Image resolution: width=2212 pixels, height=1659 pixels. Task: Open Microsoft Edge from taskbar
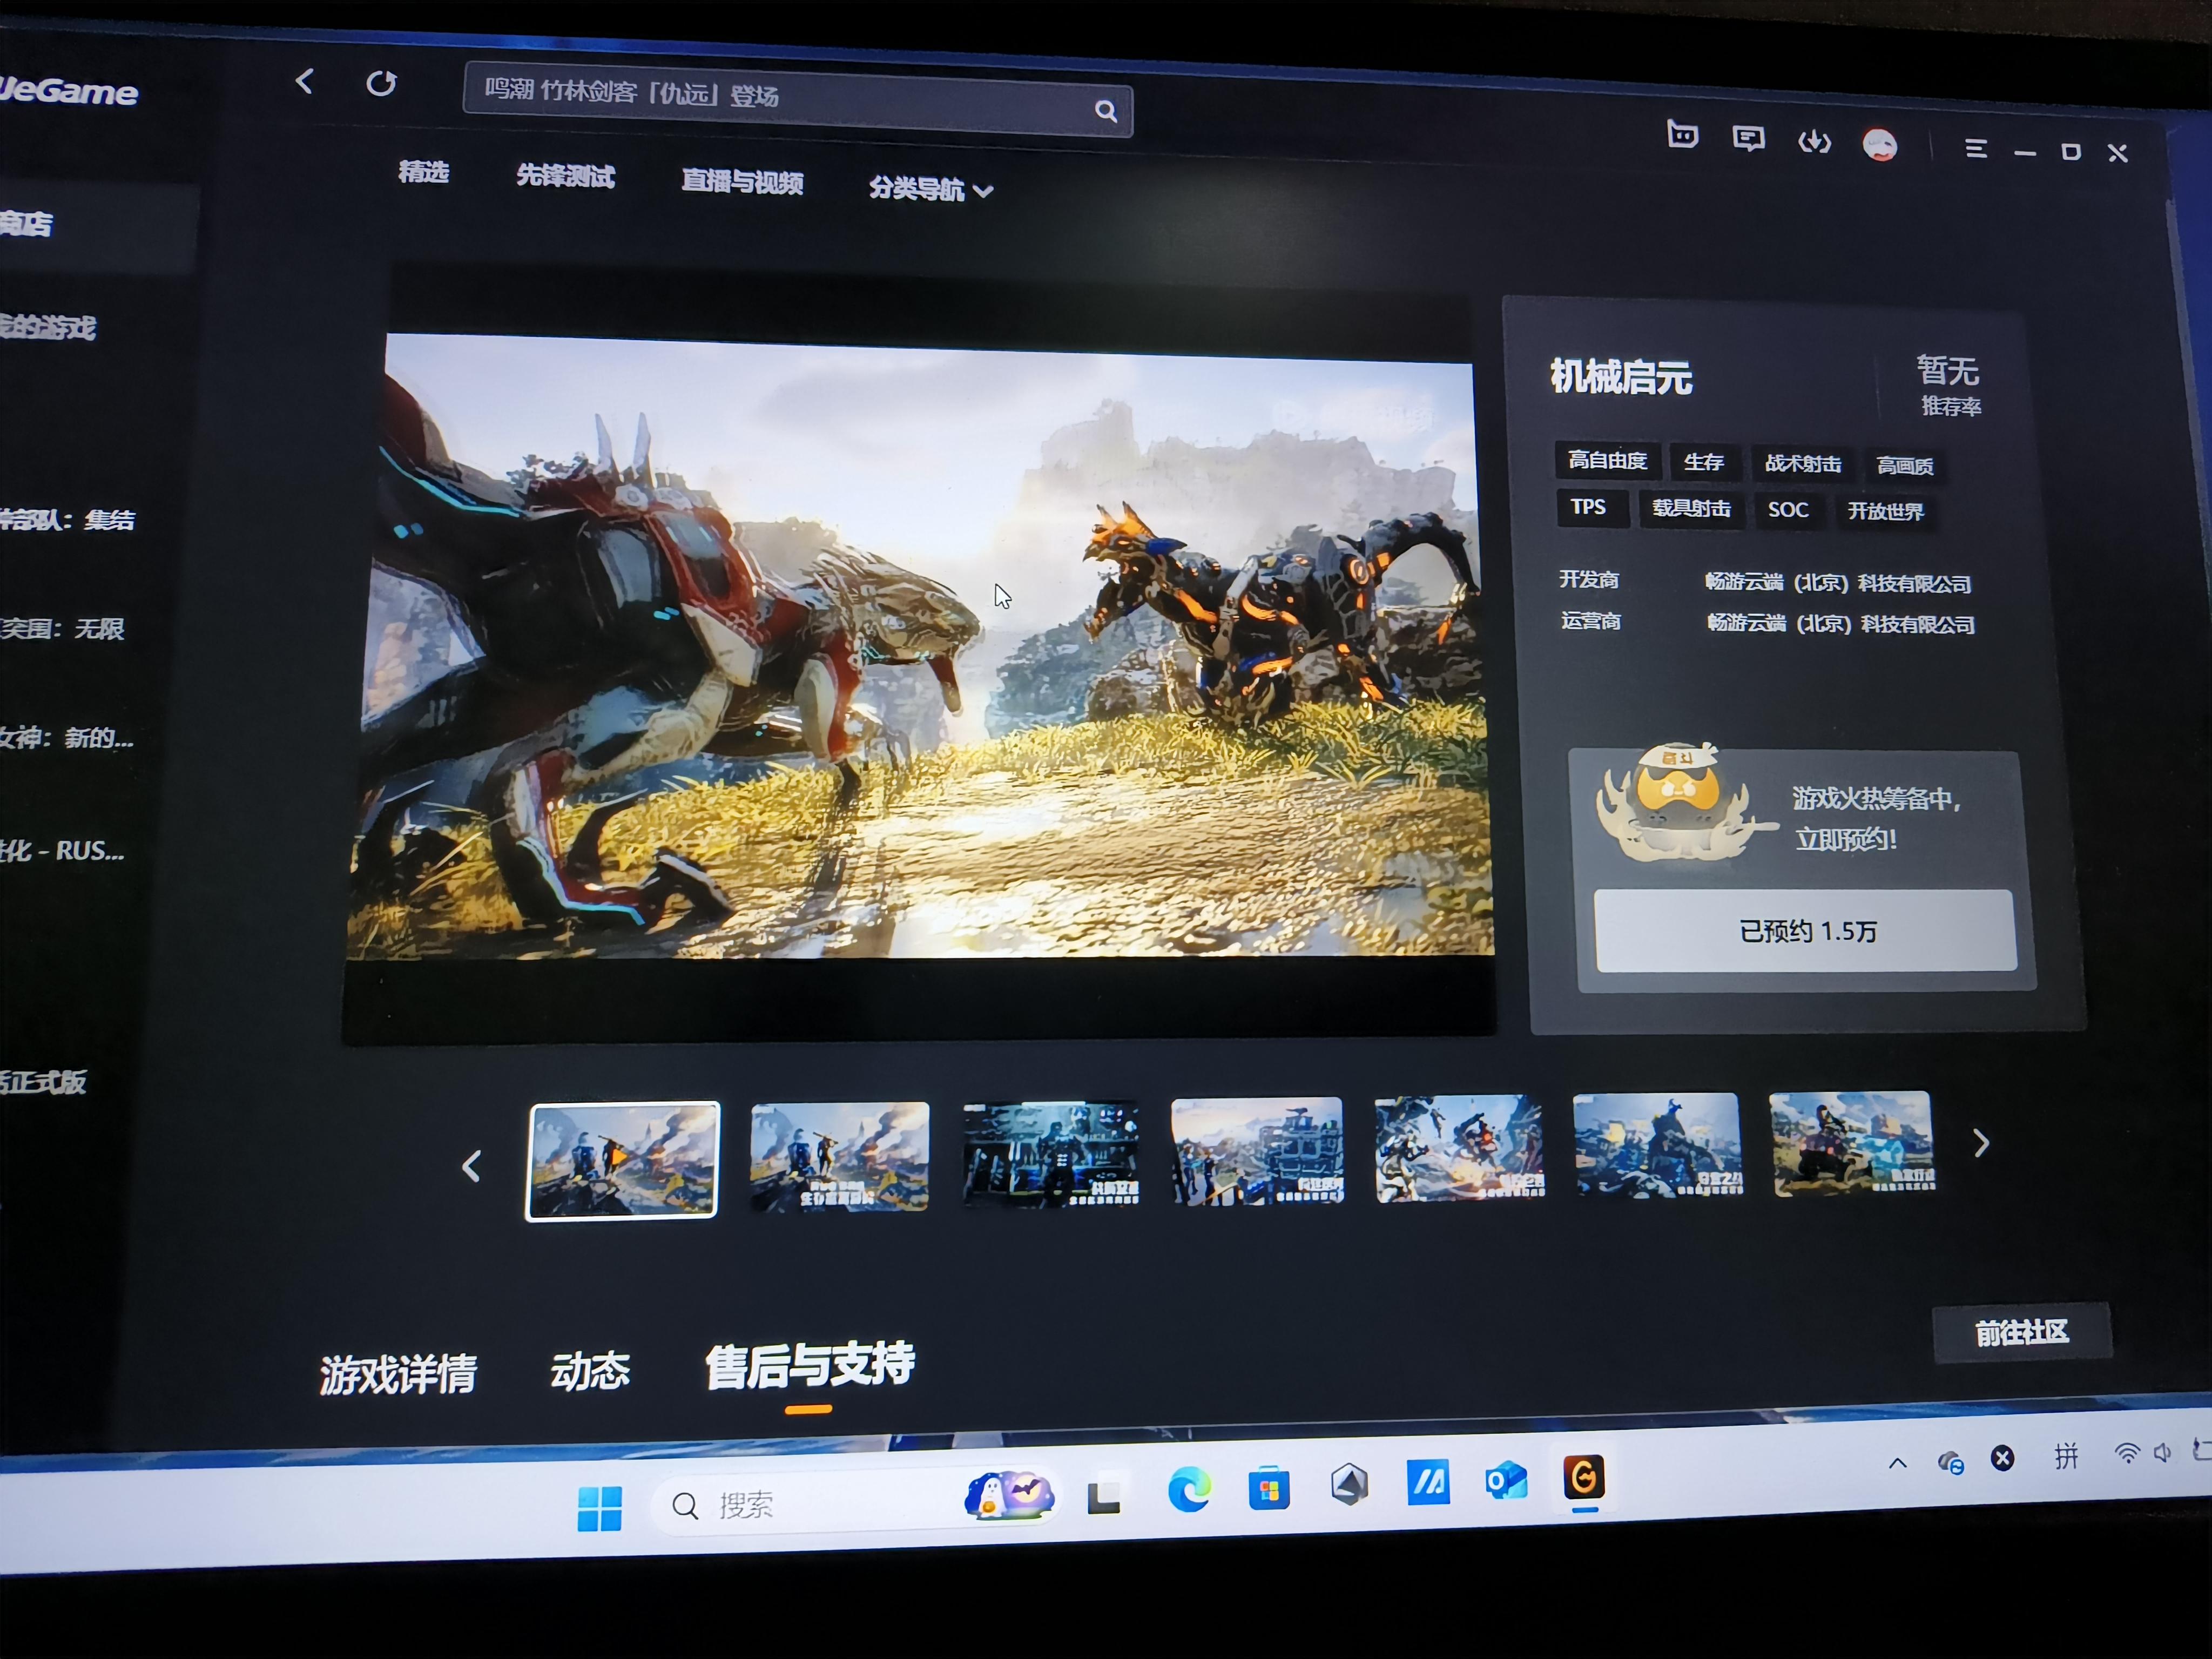(1189, 1491)
